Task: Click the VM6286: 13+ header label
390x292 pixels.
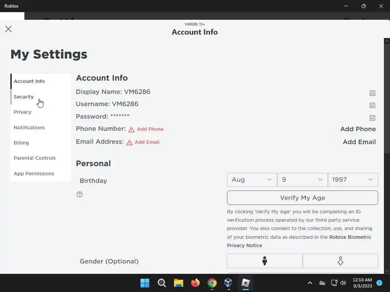Action: click(195, 24)
